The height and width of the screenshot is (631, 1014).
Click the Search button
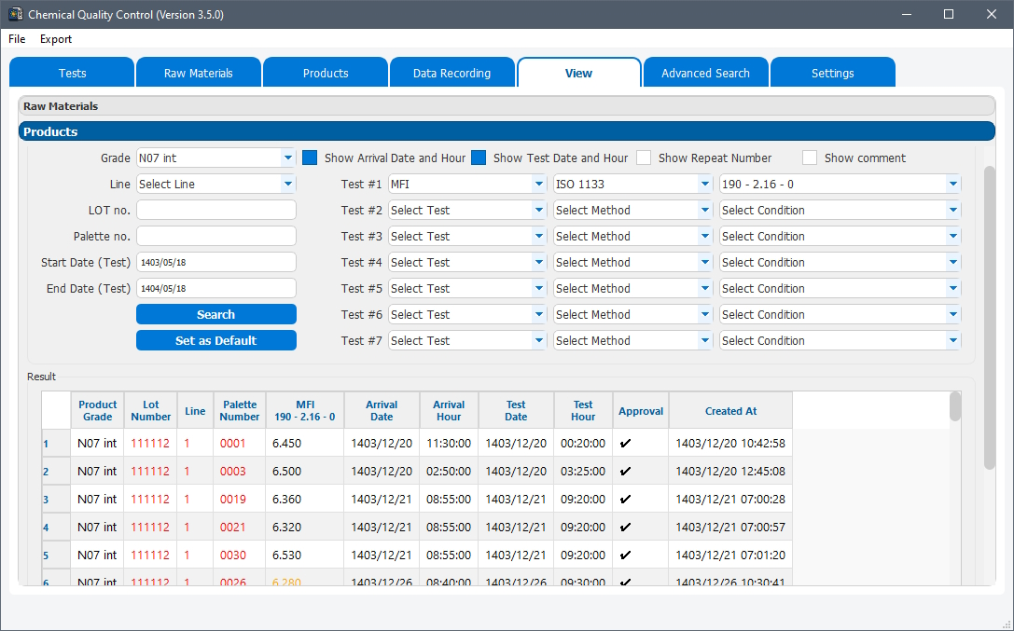click(x=215, y=315)
